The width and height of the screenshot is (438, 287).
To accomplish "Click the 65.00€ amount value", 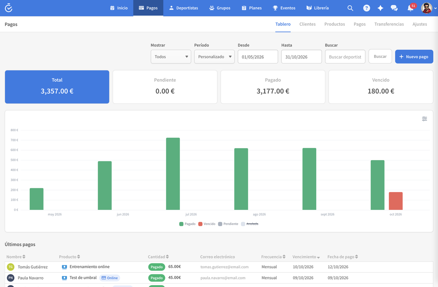I will 175,266.
